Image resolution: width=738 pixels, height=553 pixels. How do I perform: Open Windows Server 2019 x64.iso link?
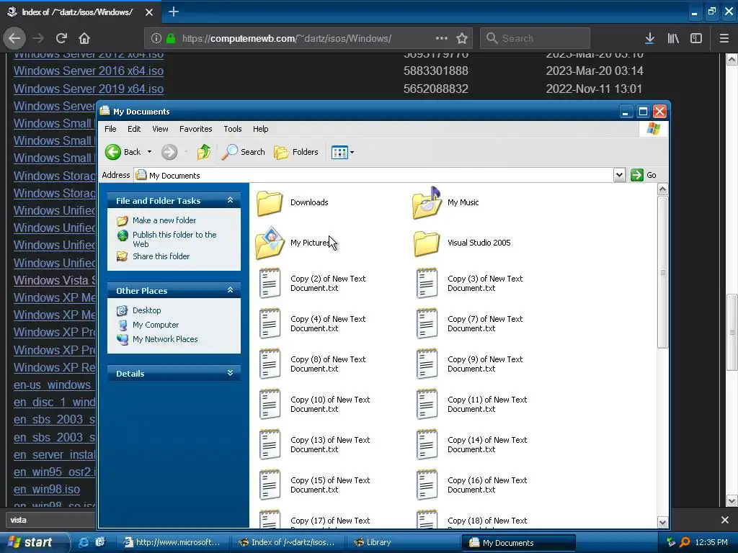pyautogui.click(x=89, y=89)
